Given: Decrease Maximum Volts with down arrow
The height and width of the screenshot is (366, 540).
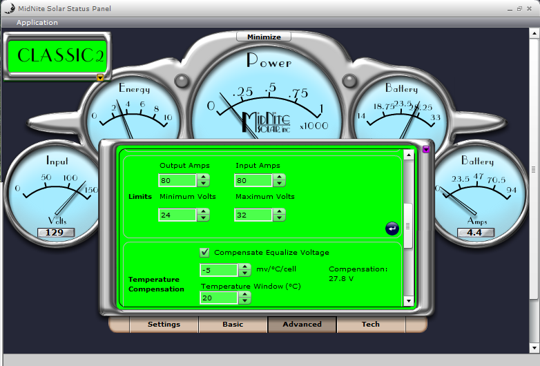Looking at the screenshot, I should [x=279, y=218].
